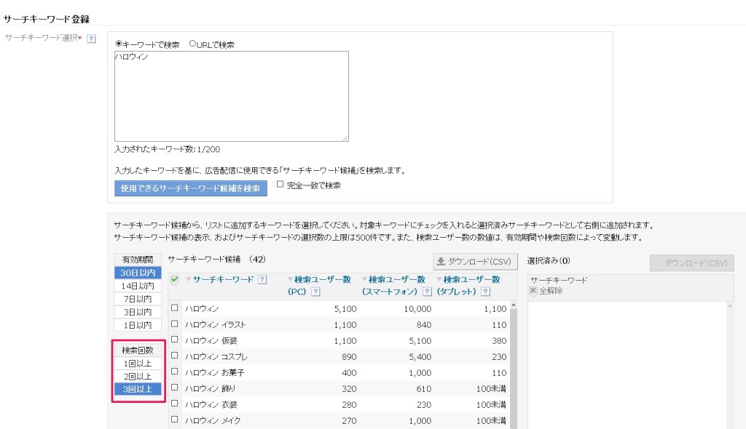Select 30日以内 period option
The width and height of the screenshot is (746, 429).
(x=138, y=273)
